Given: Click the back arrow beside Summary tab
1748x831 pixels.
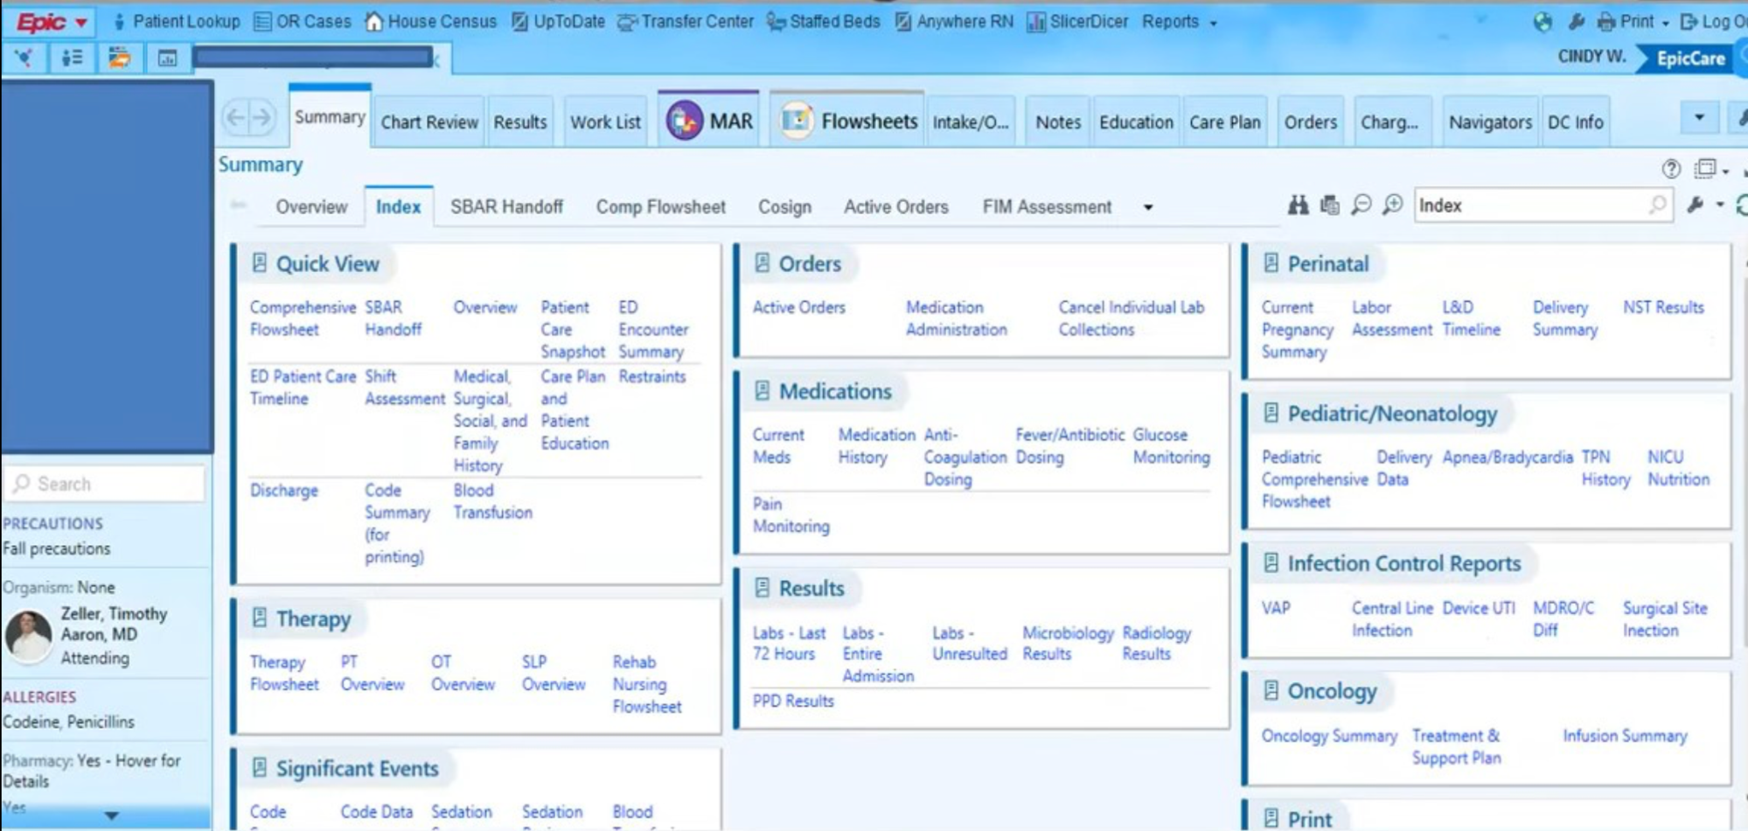Looking at the screenshot, I should (235, 117).
